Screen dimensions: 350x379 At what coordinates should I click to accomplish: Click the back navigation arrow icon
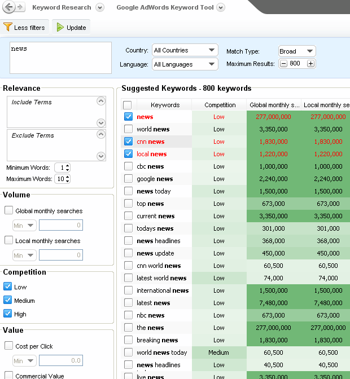pos(9,7)
